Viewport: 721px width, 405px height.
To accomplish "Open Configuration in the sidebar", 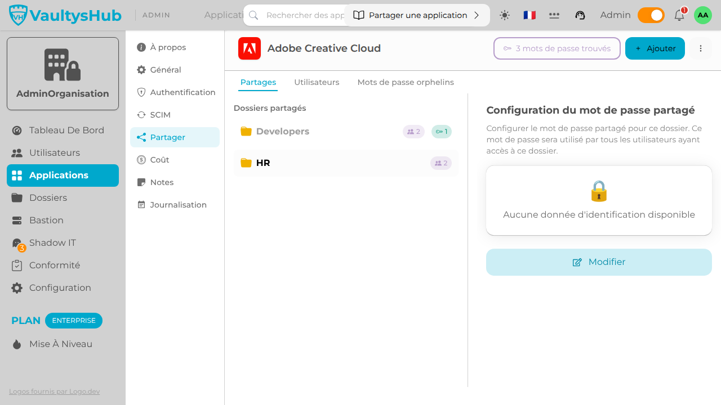I will [x=63, y=288].
